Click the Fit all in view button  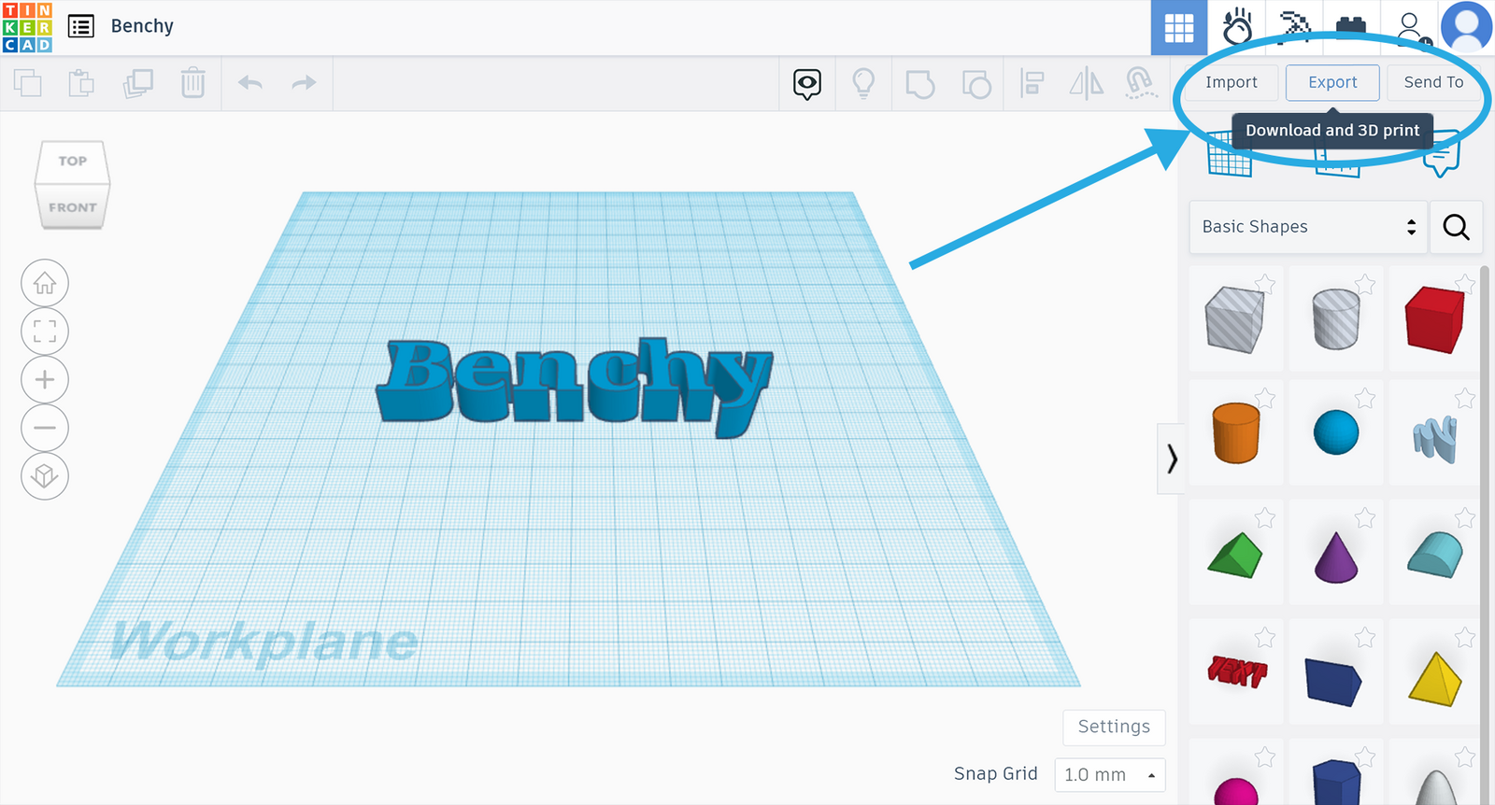[45, 332]
